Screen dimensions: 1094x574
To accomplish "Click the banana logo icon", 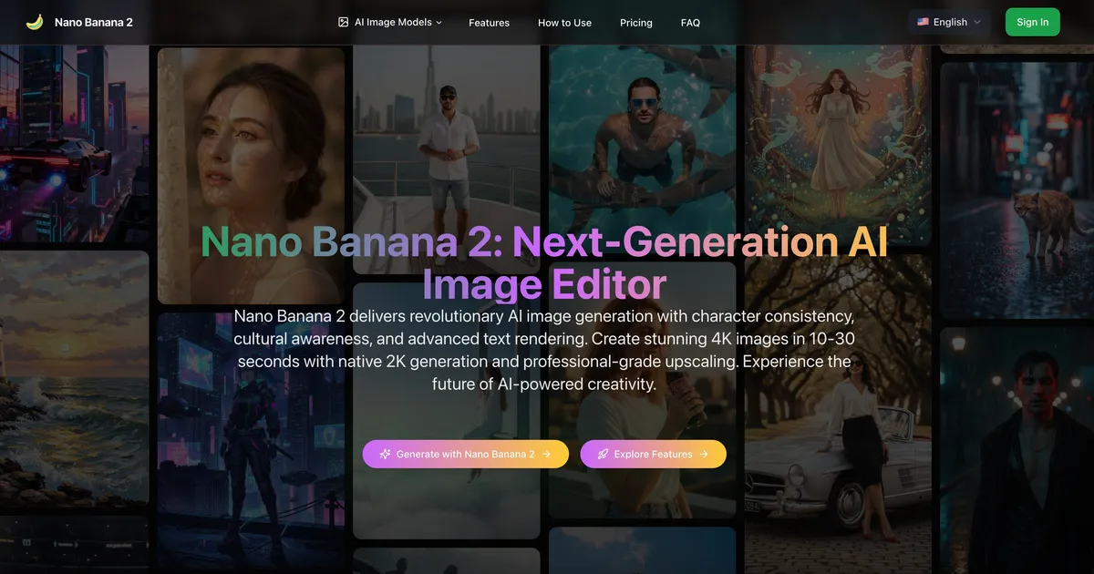I will pos(33,22).
